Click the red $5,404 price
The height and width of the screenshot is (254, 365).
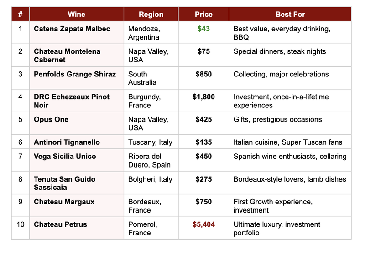(203, 224)
